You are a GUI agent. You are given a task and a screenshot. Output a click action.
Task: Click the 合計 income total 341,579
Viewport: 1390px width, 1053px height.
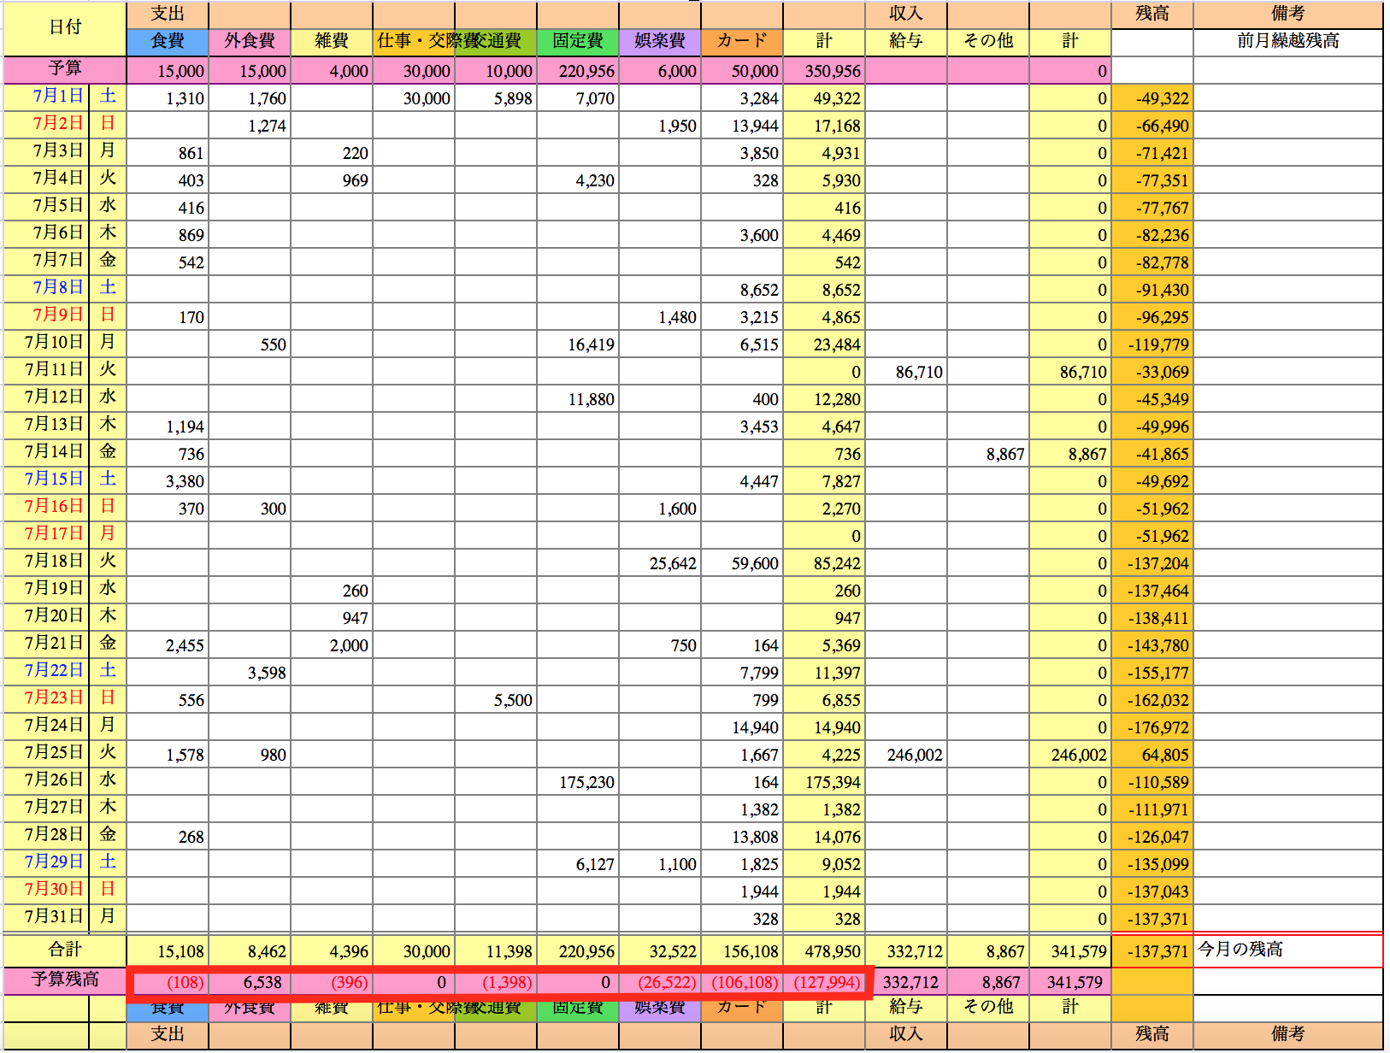tap(1070, 950)
